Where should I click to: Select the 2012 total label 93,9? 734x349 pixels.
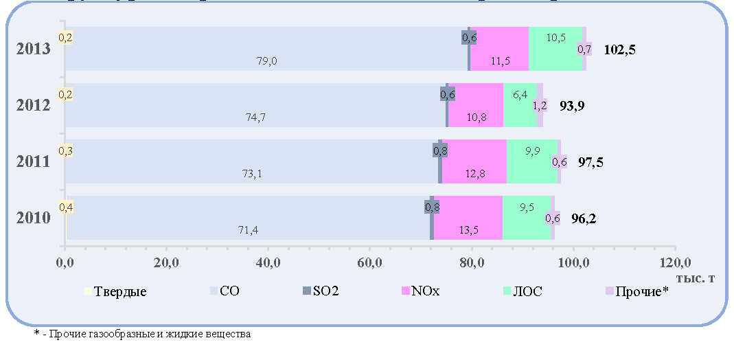pyautogui.click(x=572, y=106)
